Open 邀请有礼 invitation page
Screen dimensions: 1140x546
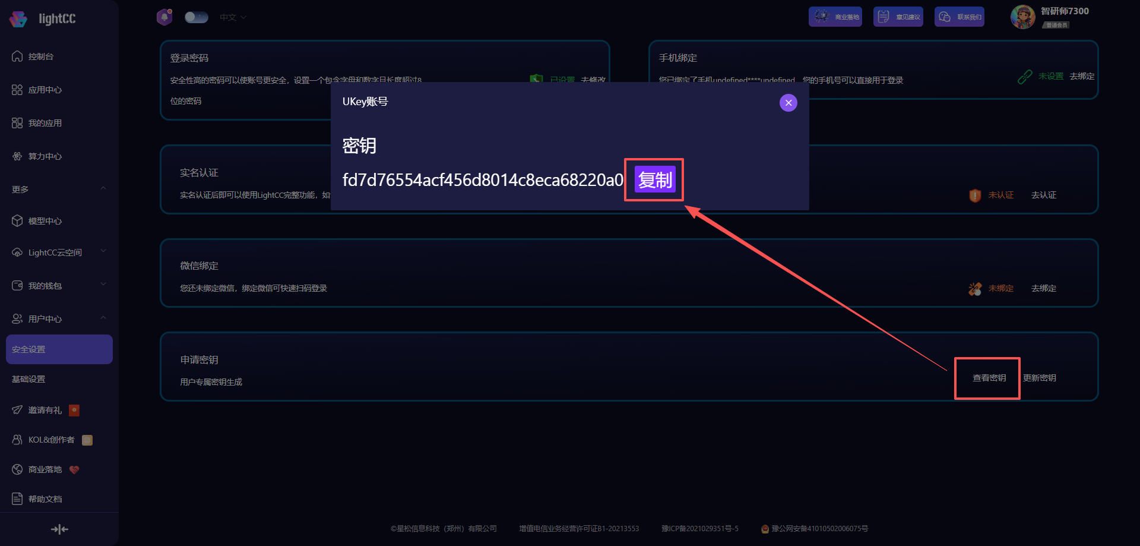[45, 410]
